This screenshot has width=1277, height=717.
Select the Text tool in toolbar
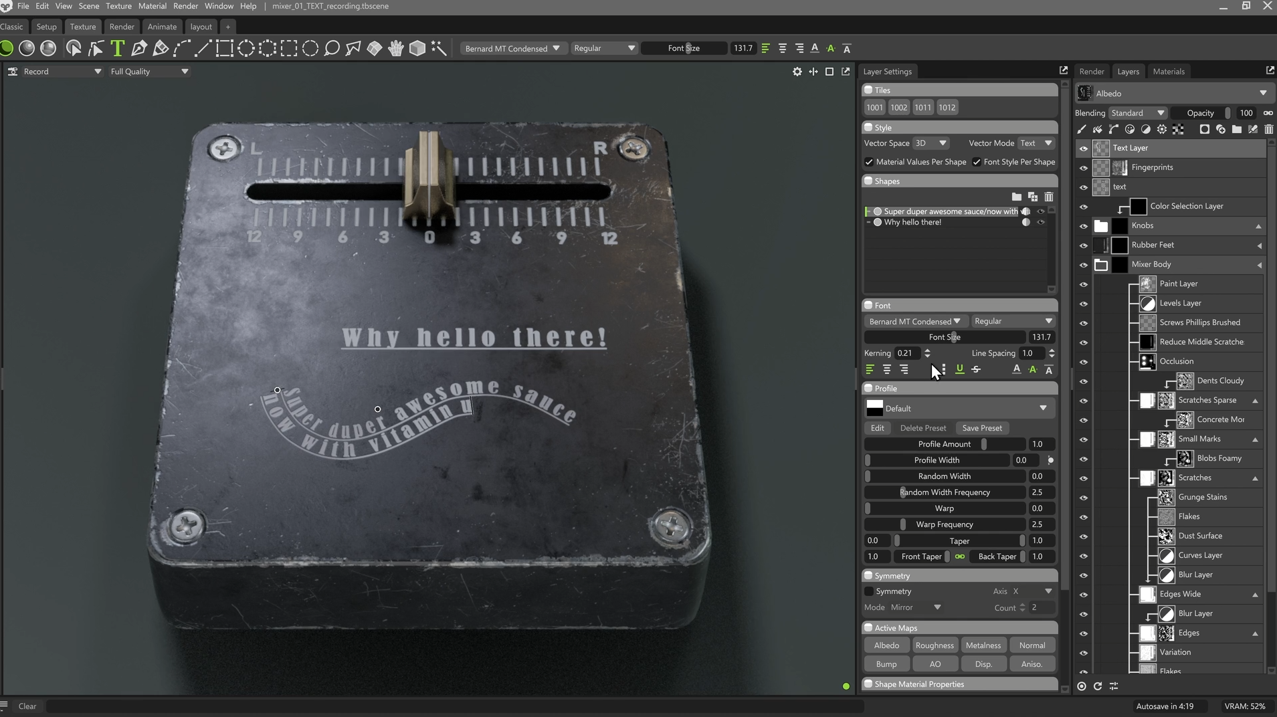pyautogui.click(x=118, y=48)
